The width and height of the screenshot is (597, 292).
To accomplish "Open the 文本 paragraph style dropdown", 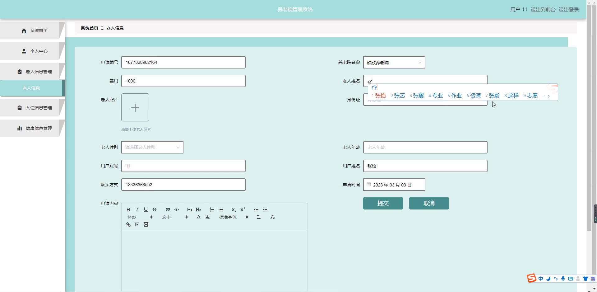I will click(175, 217).
